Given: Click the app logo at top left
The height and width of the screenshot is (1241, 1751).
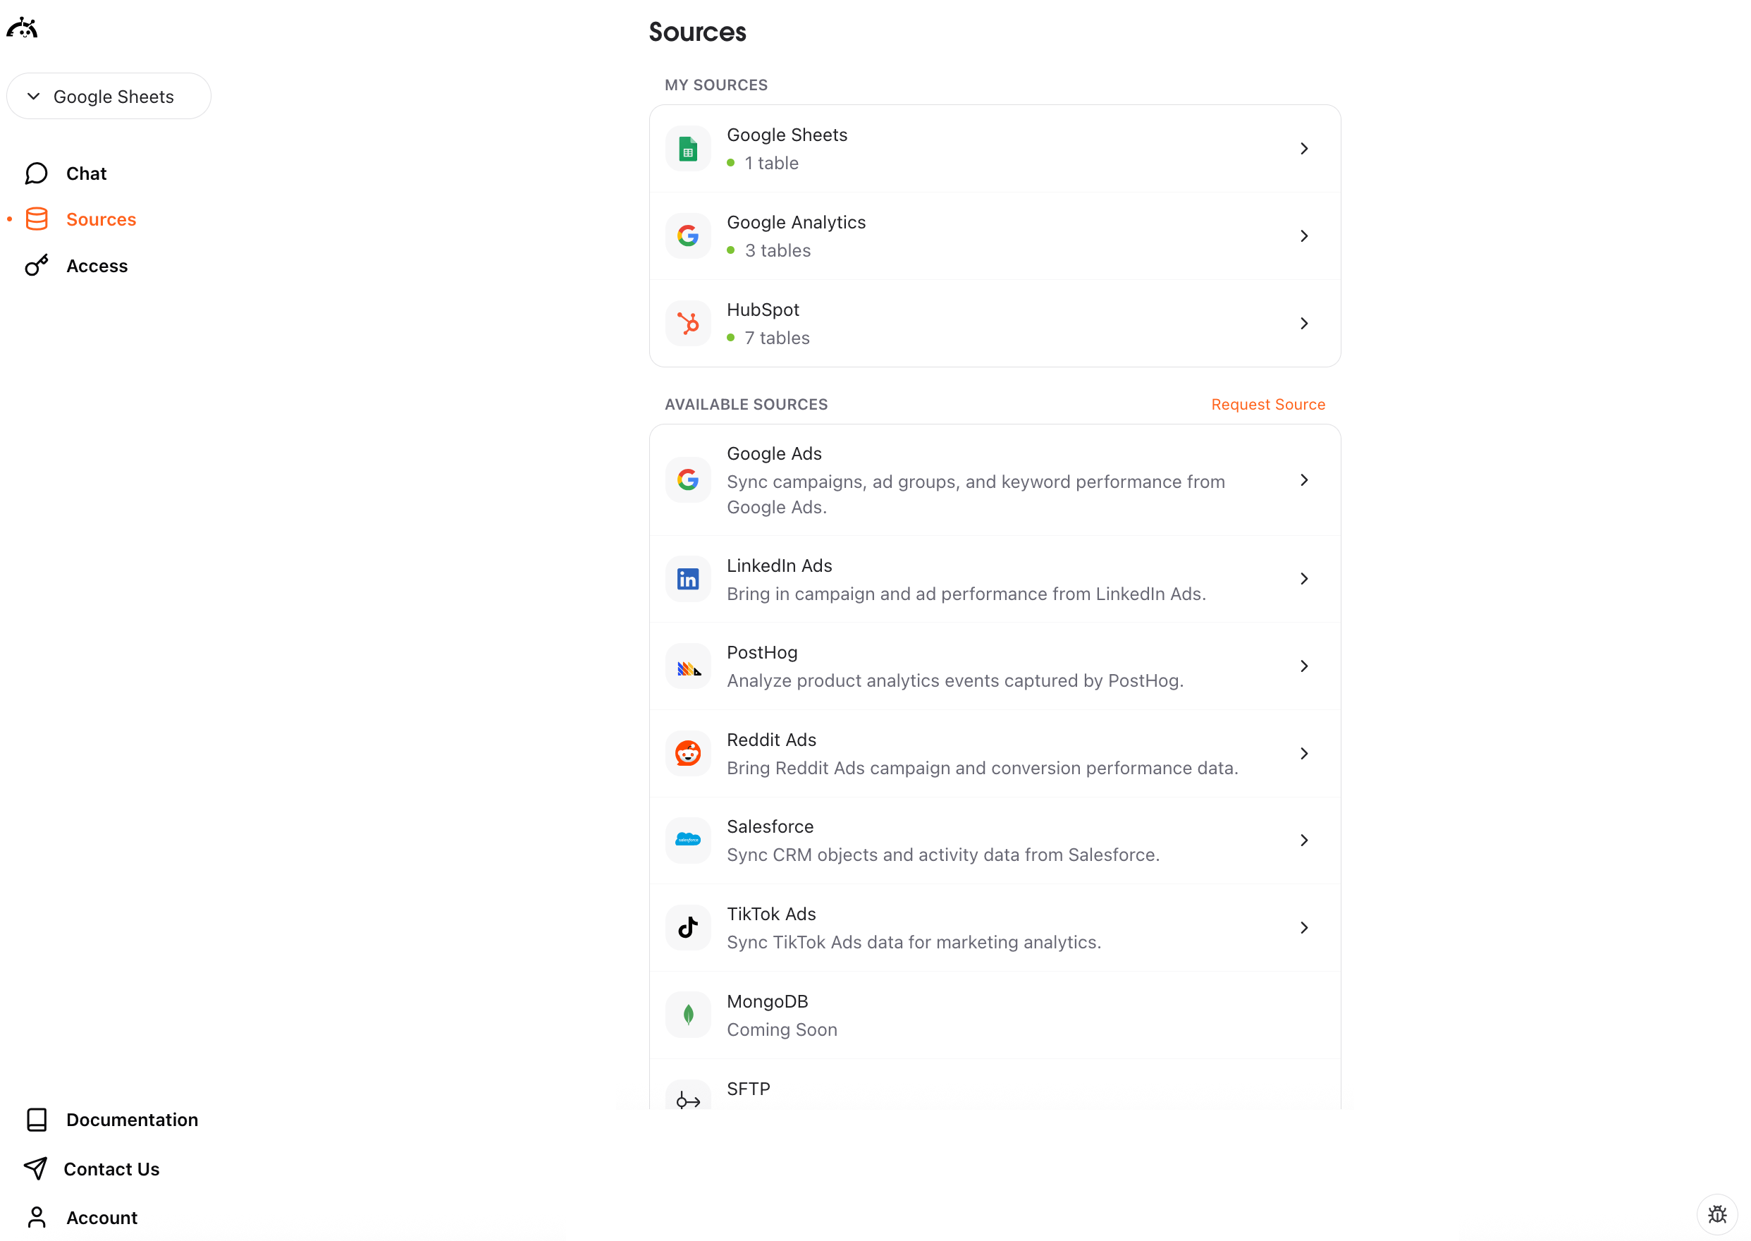Looking at the screenshot, I should 22,27.
